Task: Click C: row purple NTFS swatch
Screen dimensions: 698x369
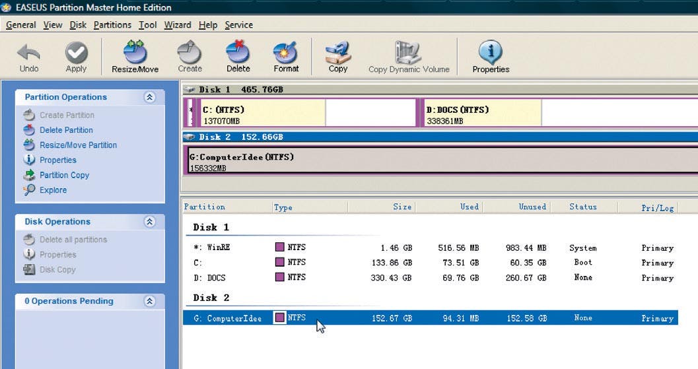Action: point(279,262)
